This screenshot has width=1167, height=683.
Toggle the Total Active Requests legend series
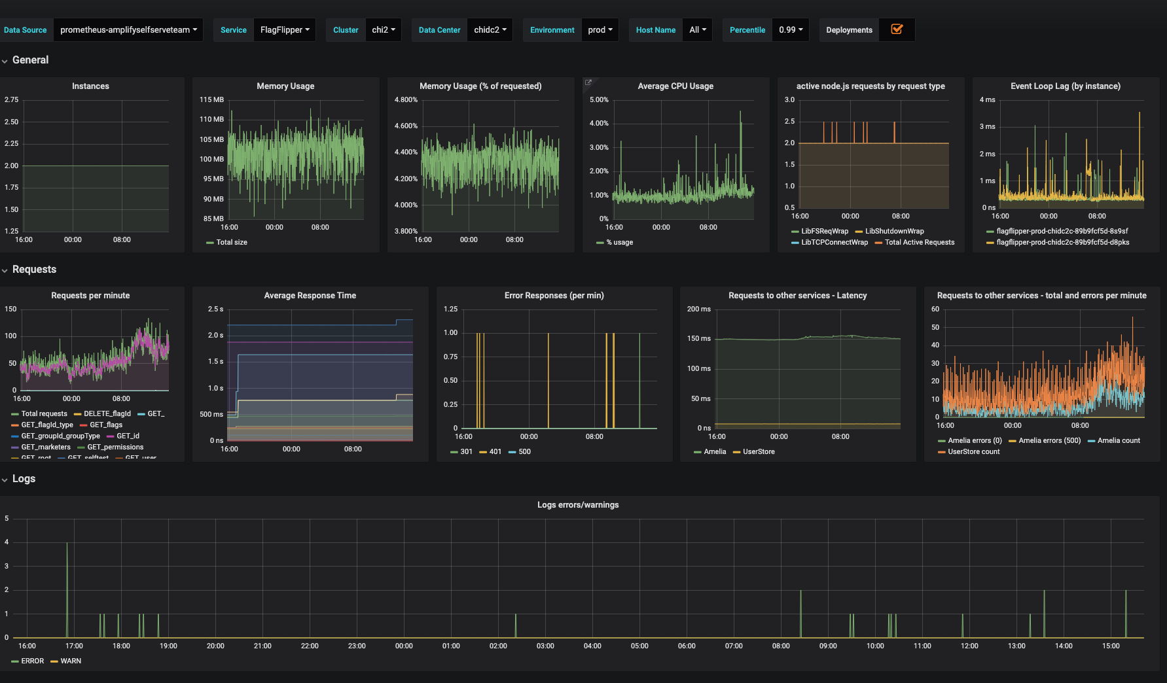click(920, 243)
